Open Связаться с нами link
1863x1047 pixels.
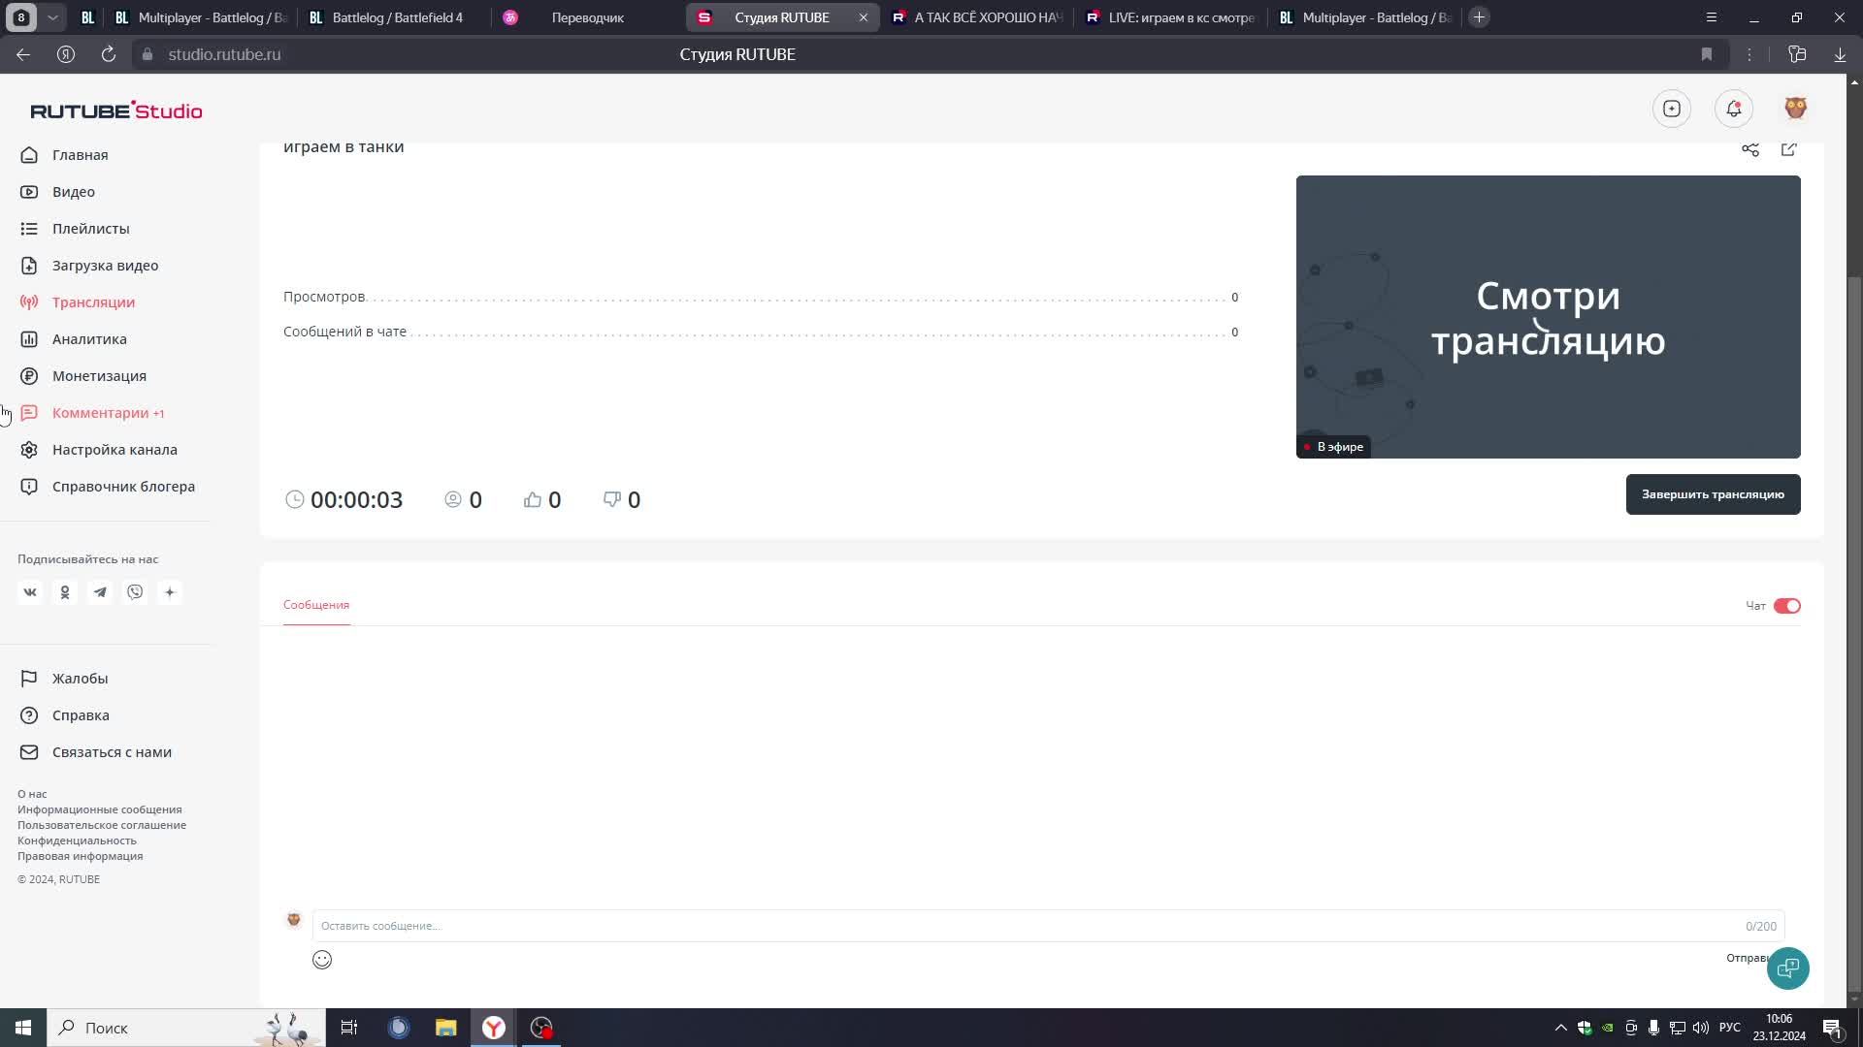112,752
